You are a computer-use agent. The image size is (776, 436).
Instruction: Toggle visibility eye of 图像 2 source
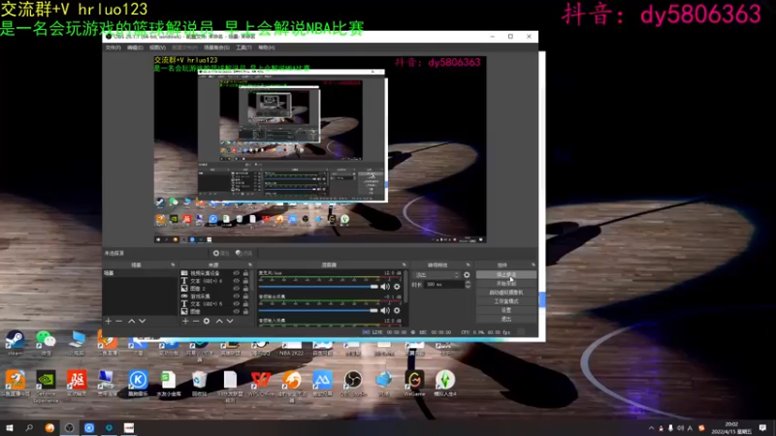(x=236, y=288)
